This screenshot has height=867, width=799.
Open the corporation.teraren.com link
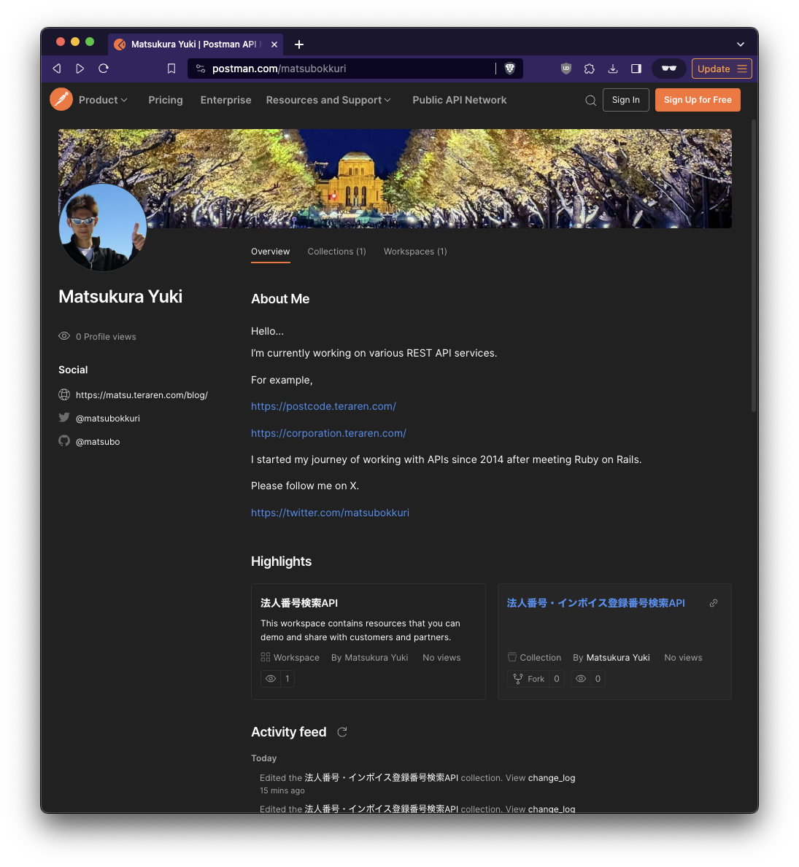pos(328,433)
